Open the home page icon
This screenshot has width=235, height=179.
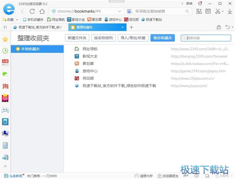tap(42, 11)
